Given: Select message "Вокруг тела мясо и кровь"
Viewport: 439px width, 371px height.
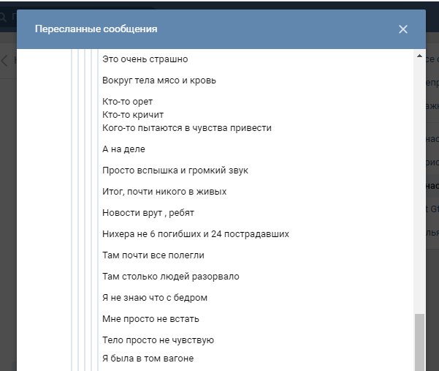Looking at the screenshot, I should coord(159,80).
